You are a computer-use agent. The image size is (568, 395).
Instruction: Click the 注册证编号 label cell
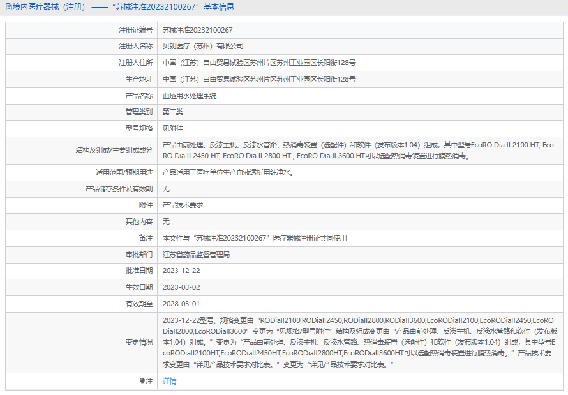135,30
